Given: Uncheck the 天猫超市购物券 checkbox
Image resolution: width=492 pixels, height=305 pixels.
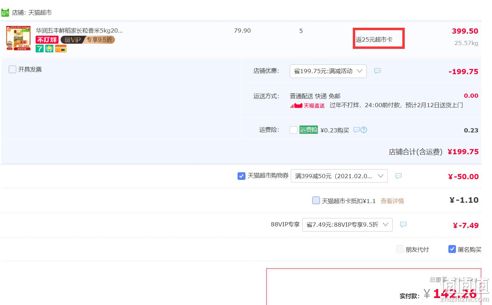Looking at the screenshot, I should click(x=242, y=176).
